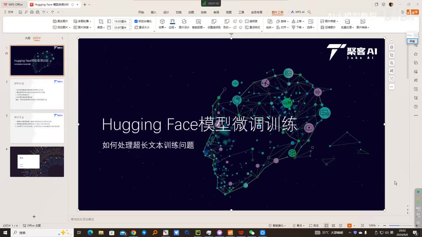This screenshot has width=422, height=237.
Task: Collapse the slide thumbnail panel with chevron
Action: click(62, 38)
